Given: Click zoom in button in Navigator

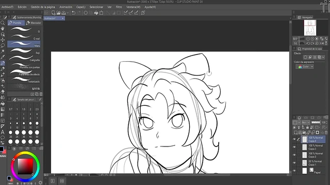Looking at the screenshot, I should [312, 39].
